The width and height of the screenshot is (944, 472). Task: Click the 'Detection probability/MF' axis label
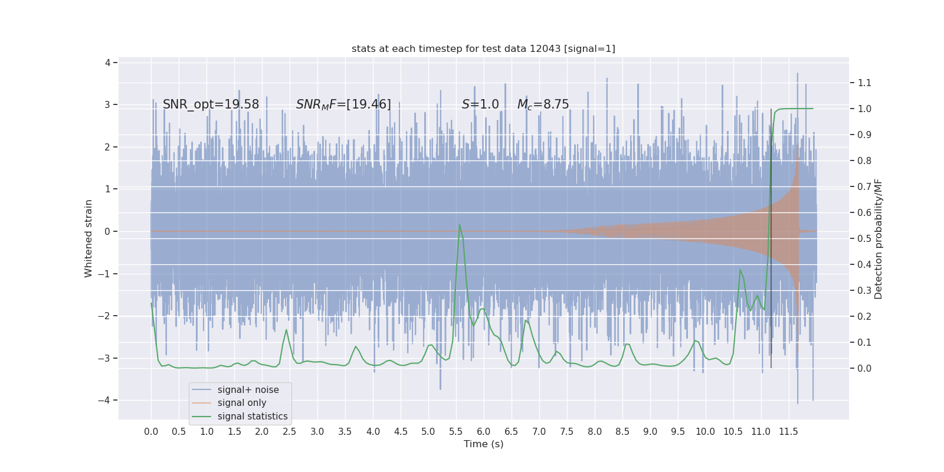pos(879,239)
